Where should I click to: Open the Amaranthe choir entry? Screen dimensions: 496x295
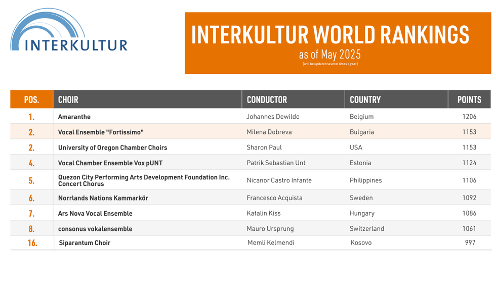[74, 117]
